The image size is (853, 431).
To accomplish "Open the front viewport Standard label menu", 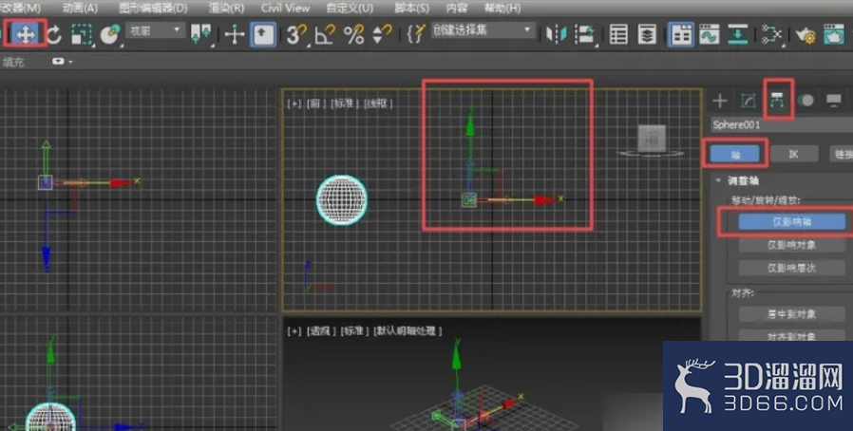I will (x=344, y=103).
